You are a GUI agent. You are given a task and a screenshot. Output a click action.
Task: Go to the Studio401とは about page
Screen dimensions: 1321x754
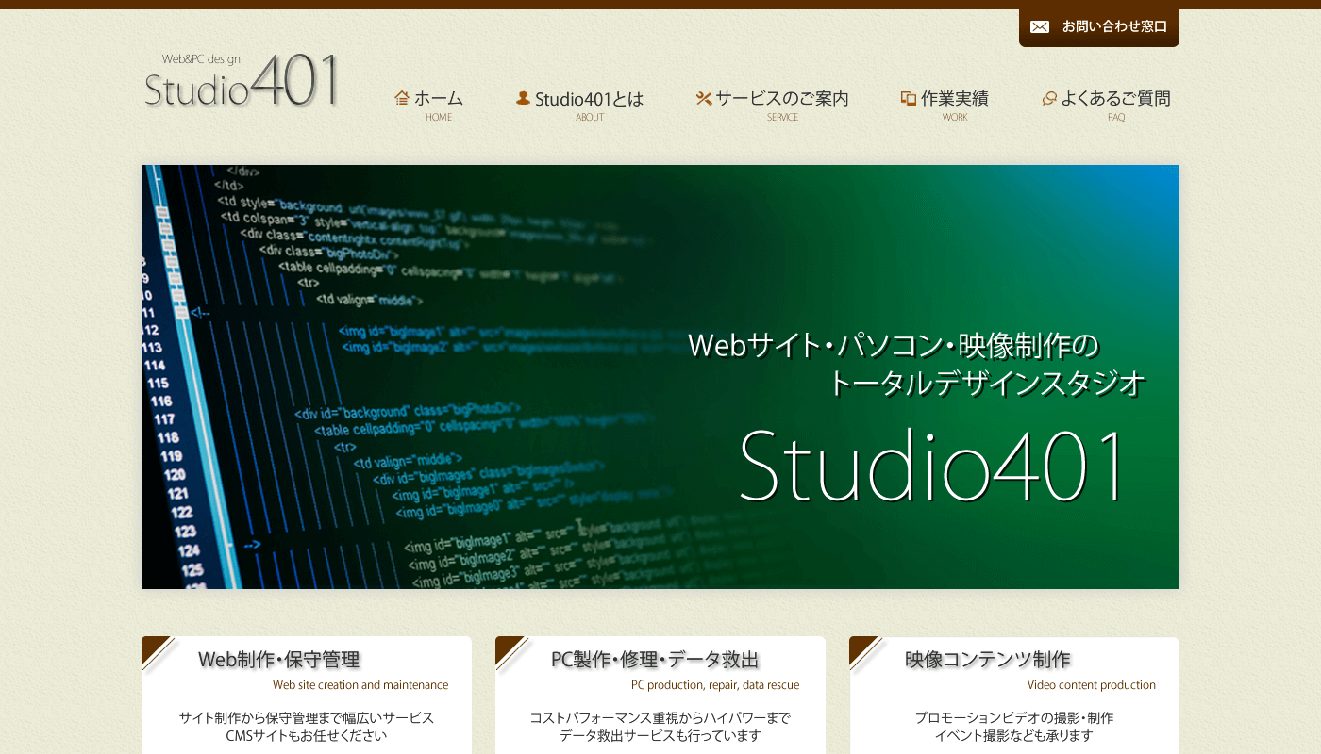coord(589,99)
